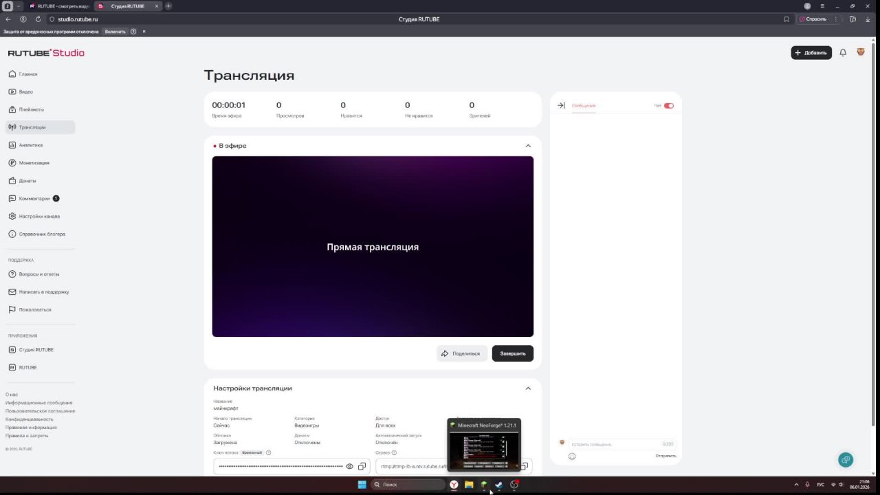Click the Ключ потока help icon
Image resolution: width=880 pixels, height=495 pixels.
point(268,452)
